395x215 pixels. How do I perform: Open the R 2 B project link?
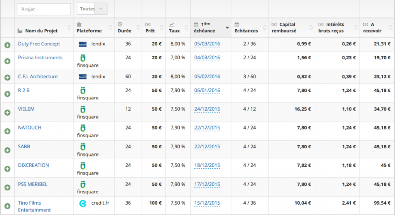(24, 91)
